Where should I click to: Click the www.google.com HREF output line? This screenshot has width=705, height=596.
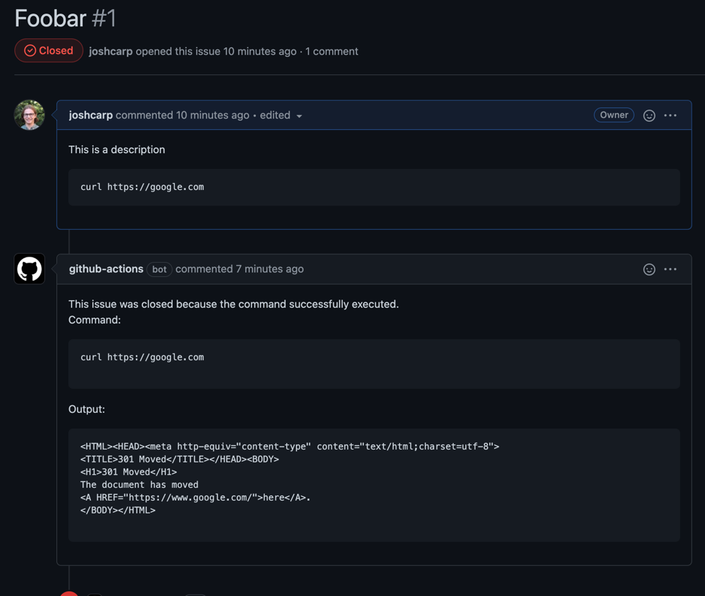[195, 498]
